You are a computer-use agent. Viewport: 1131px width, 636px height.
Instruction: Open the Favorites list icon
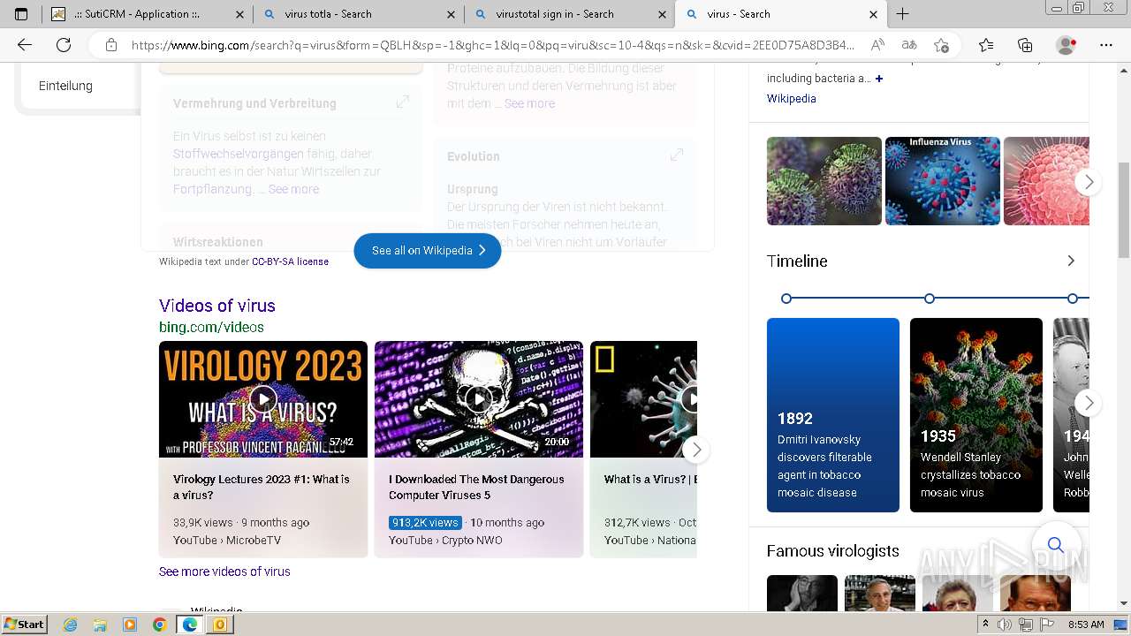[x=986, y=45]
